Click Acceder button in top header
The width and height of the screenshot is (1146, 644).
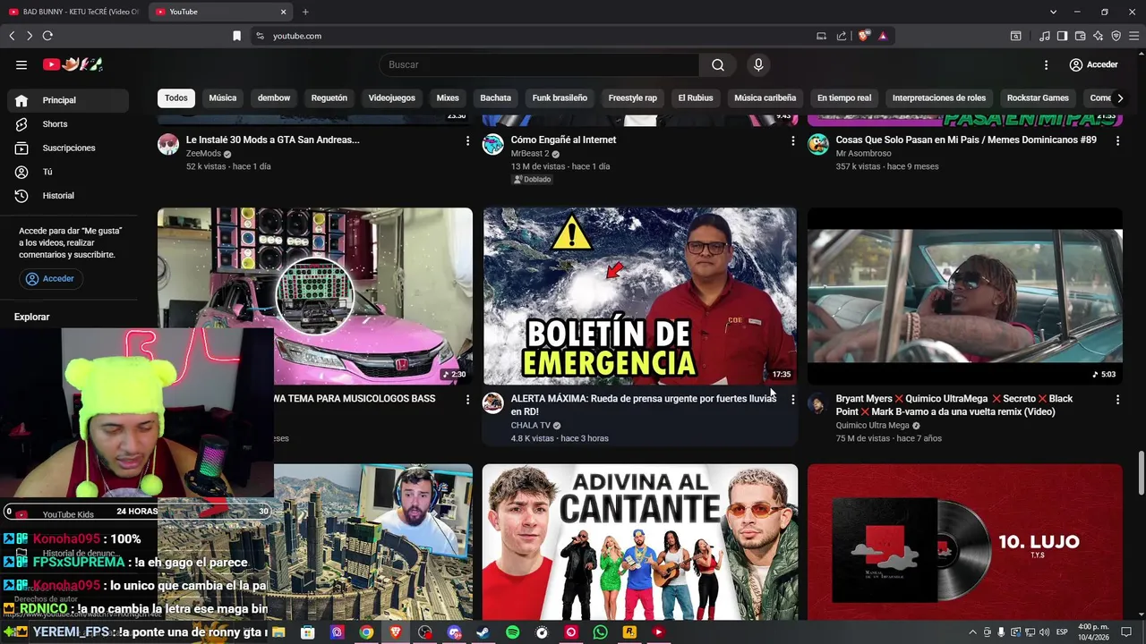[x=1094, y=64]
